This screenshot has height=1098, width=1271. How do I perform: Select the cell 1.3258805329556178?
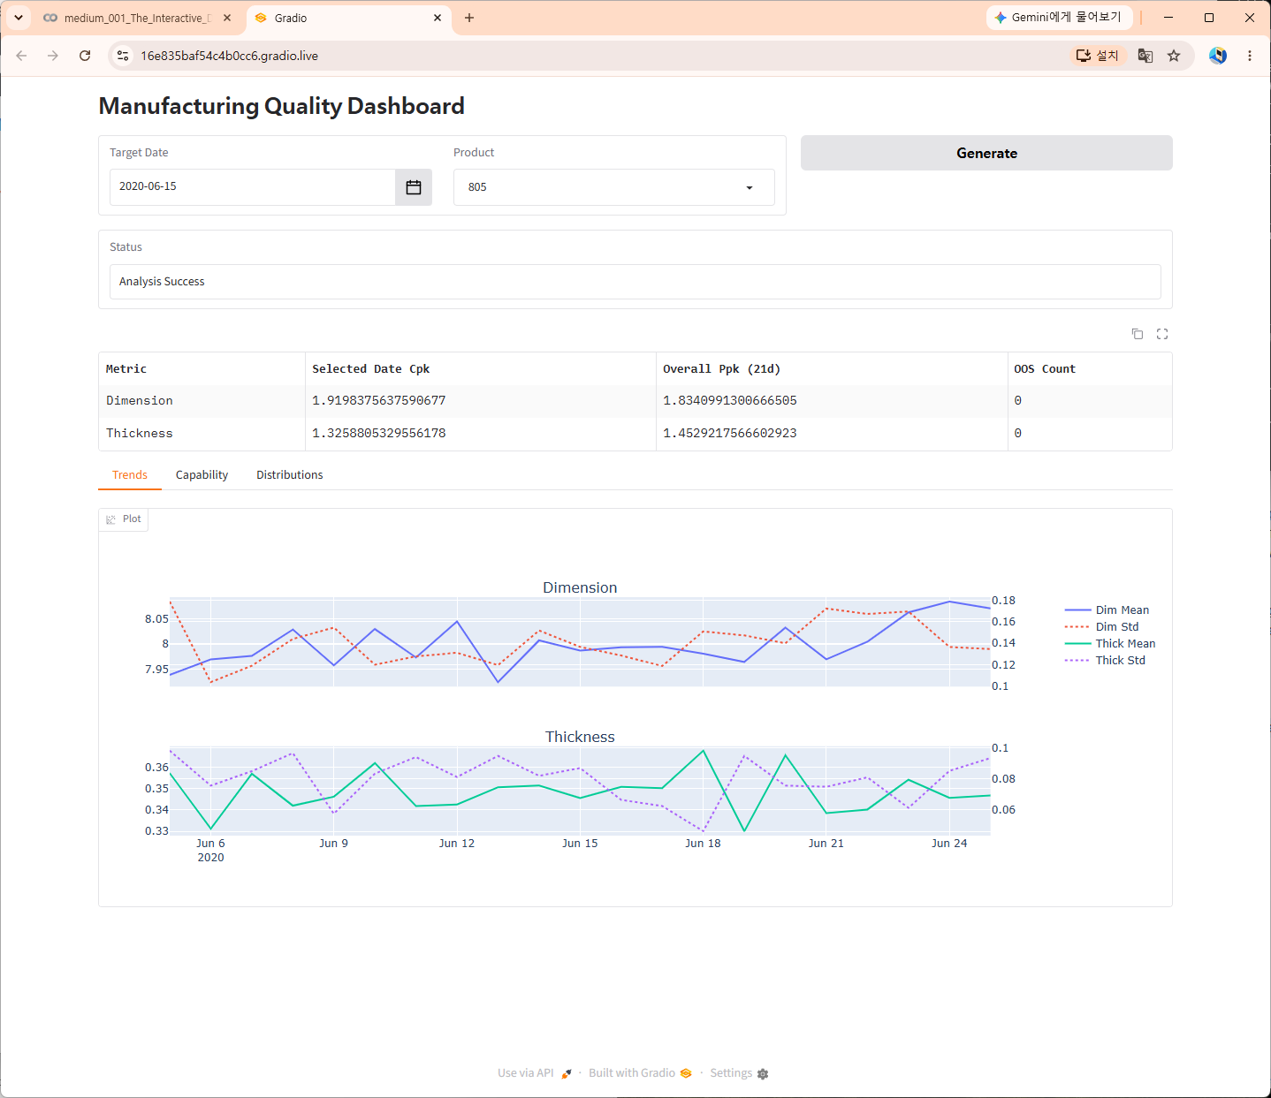click(x=481, y=434)
